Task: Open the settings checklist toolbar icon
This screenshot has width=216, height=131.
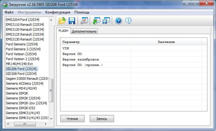Action: pyautogui.click(x=84, y=21)
